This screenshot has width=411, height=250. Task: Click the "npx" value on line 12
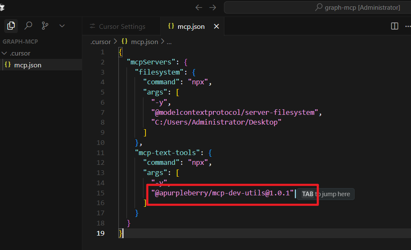[x=198, y=163]
